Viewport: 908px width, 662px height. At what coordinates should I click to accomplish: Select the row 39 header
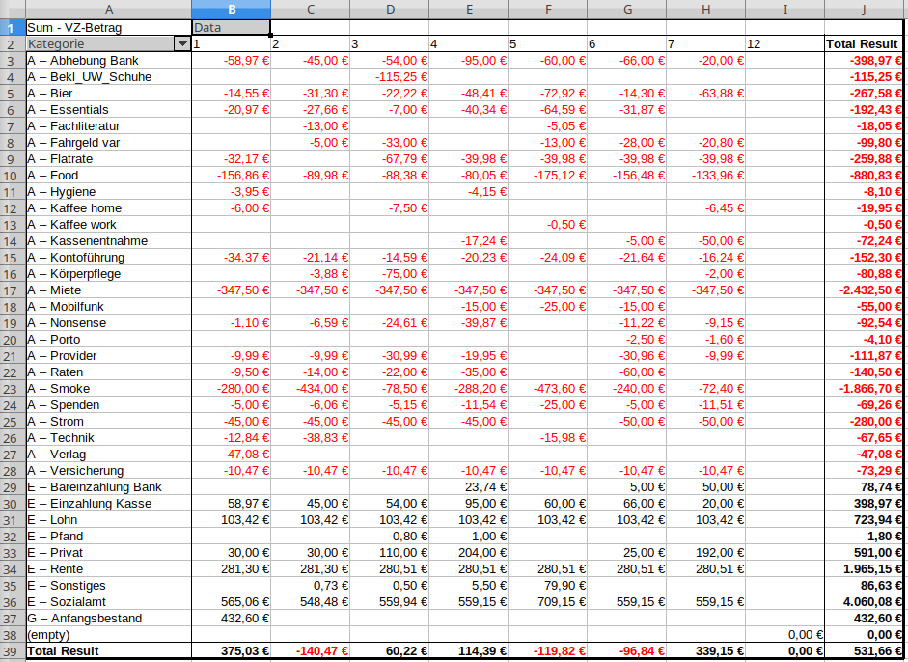[13, 652]
